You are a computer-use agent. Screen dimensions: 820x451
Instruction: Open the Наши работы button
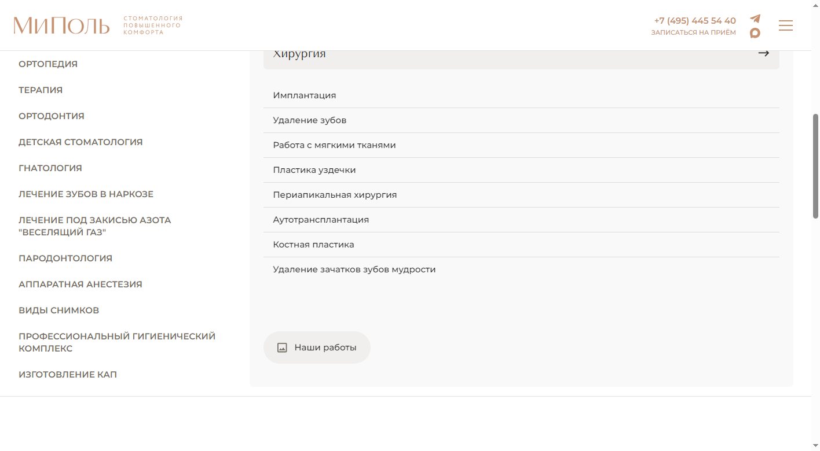[x=317, y=348]
